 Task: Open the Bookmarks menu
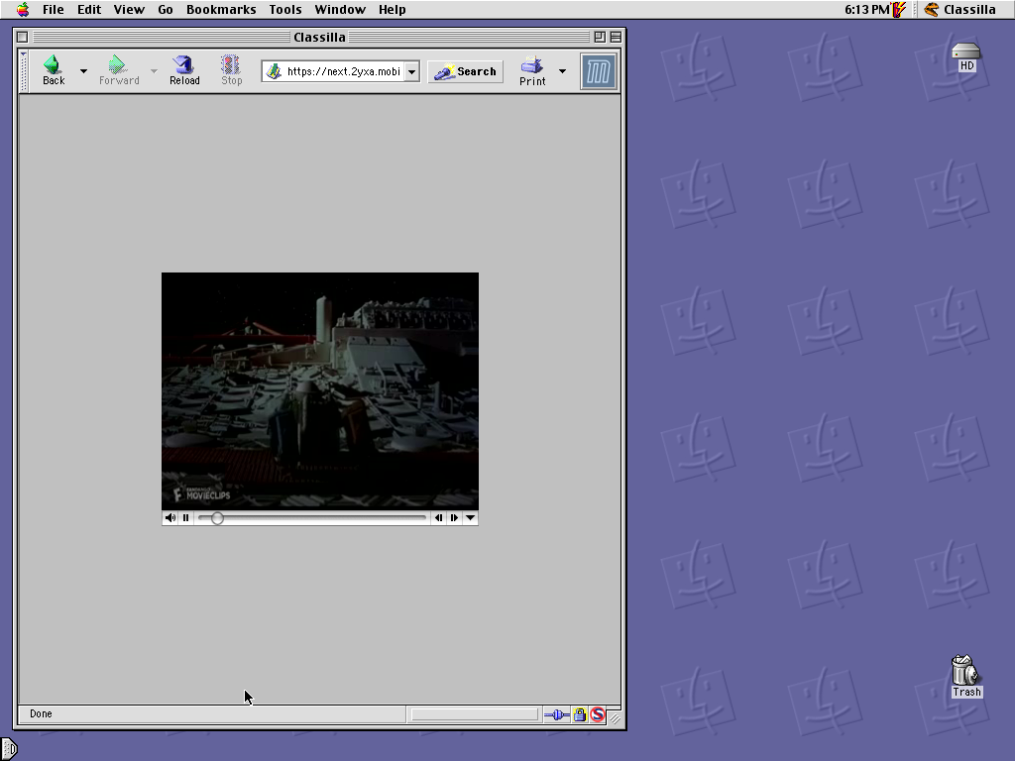(221, 9)
